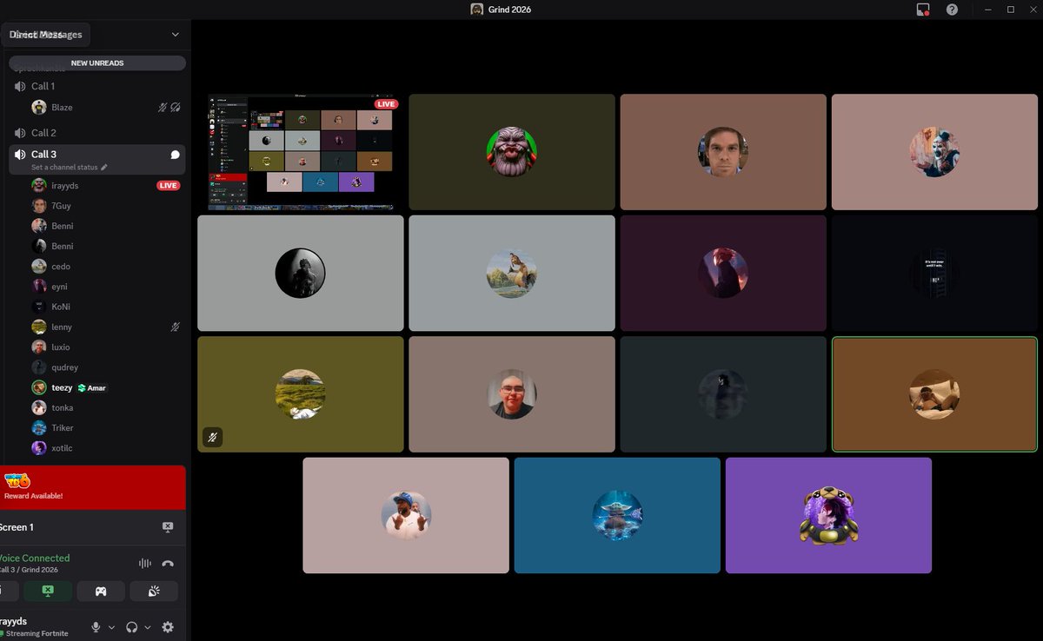1043x641 pixels.
Task: Focus the purple tile with frog avatar
Action: (x=828, y=515)
